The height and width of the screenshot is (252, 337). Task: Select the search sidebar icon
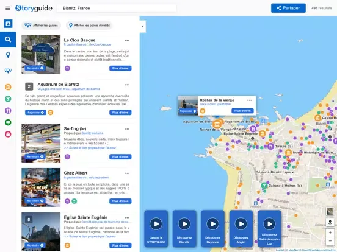[x=8, y=40]
